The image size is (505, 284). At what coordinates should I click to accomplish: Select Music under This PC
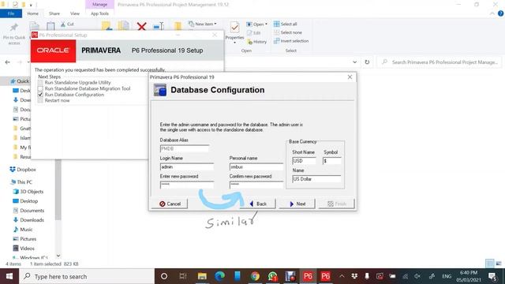[x=23, y=230]
